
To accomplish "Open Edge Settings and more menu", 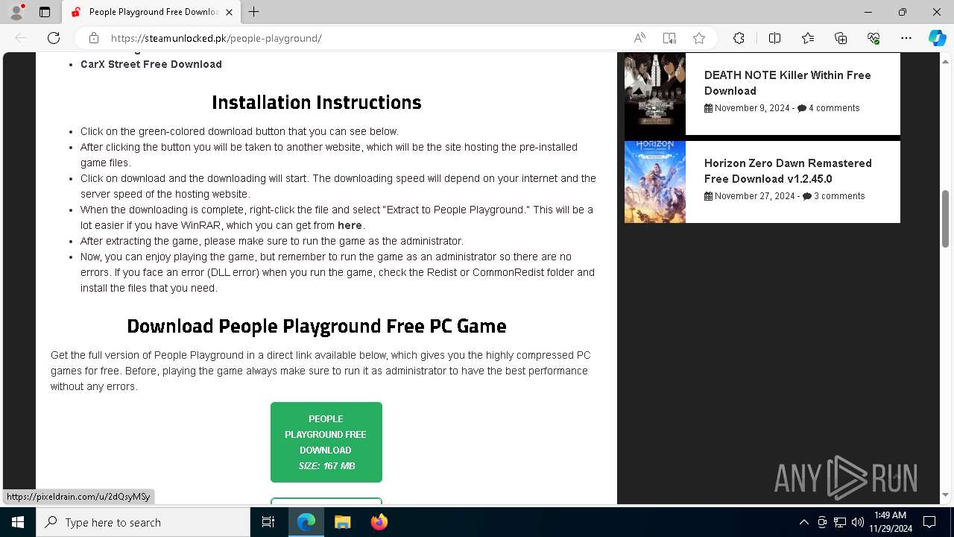I will (906, 38).
